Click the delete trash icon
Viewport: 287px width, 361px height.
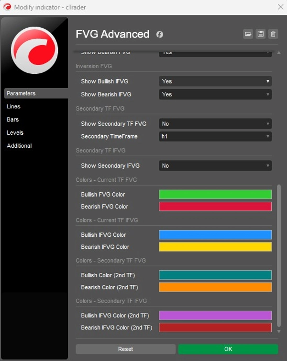273,34
